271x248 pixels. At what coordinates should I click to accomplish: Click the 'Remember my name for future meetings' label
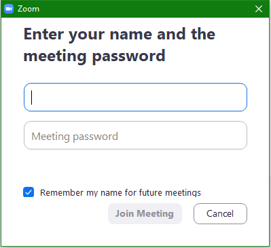click(x=120, y=193)
